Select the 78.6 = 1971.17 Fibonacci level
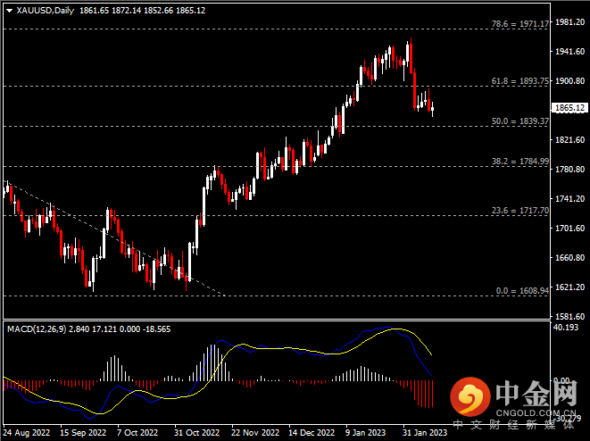The image size is (590, 441). (x=519, y=23)
